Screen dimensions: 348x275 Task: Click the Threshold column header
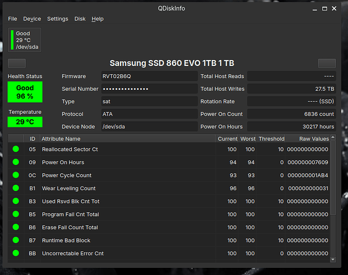(x=271, y=139)
